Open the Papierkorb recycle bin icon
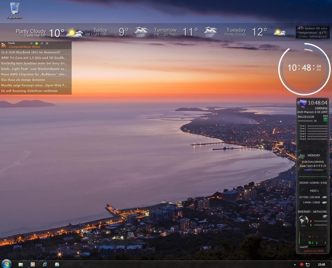This screenshot has height=268, width=332. pos(14,10)
